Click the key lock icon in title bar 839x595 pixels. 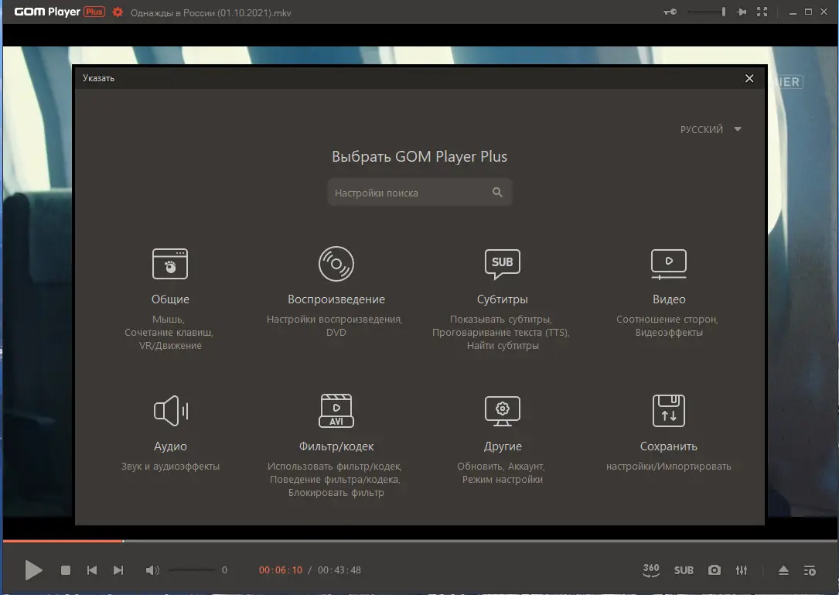[x=670, y=12]
